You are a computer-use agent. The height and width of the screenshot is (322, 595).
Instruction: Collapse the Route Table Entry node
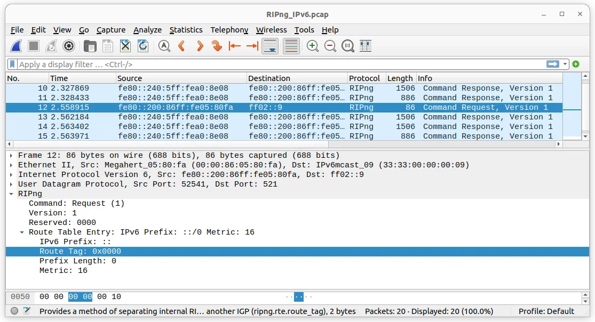pyautogui.click(x=22, y=232)
